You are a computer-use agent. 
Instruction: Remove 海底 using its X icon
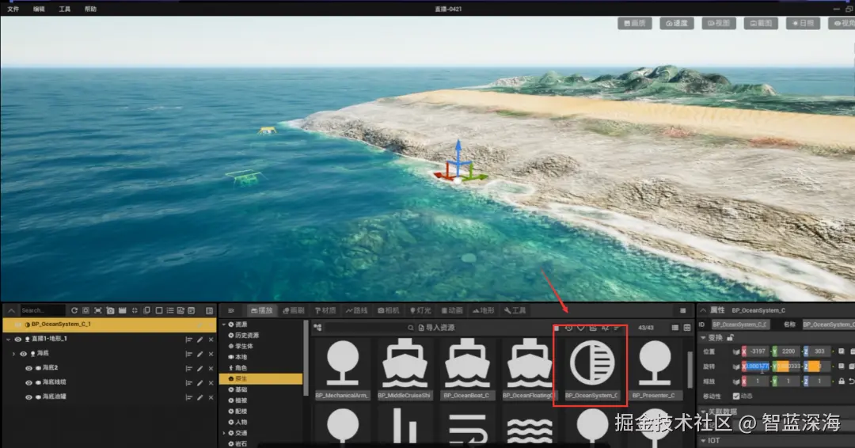tap(211, 355)
